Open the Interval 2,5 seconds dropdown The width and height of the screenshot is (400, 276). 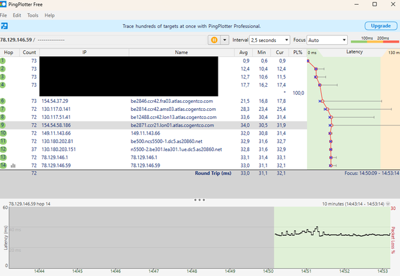pyautogui.click(x=270, y=40)
